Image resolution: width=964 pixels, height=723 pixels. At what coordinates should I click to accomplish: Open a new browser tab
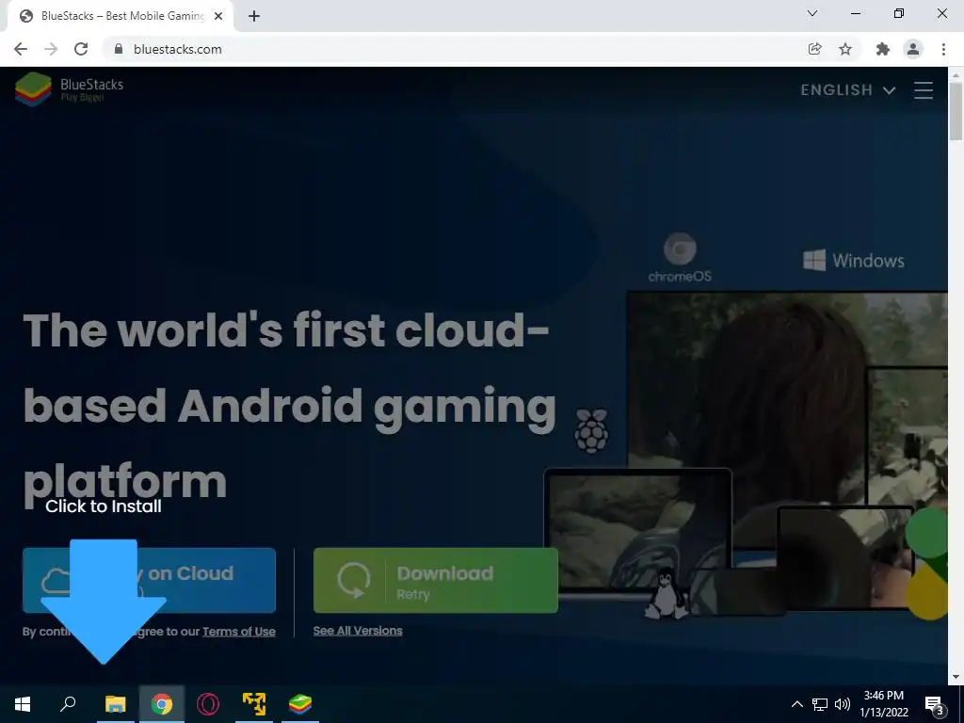(254, 16)
